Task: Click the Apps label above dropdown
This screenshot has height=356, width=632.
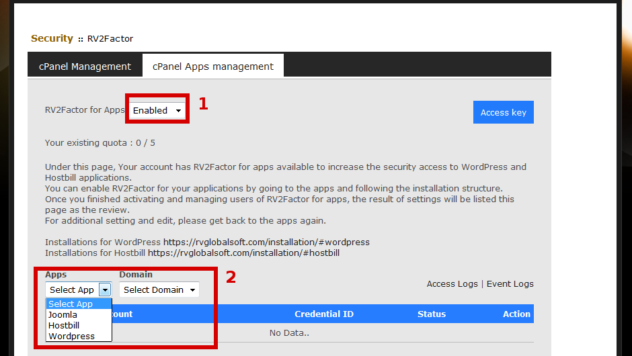Action: (x=56, y=275)
